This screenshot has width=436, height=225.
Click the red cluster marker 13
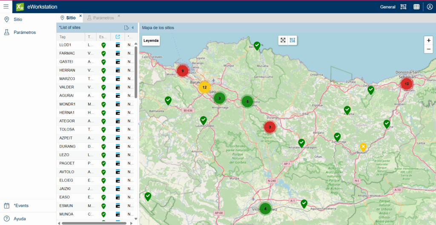(407, 84)
